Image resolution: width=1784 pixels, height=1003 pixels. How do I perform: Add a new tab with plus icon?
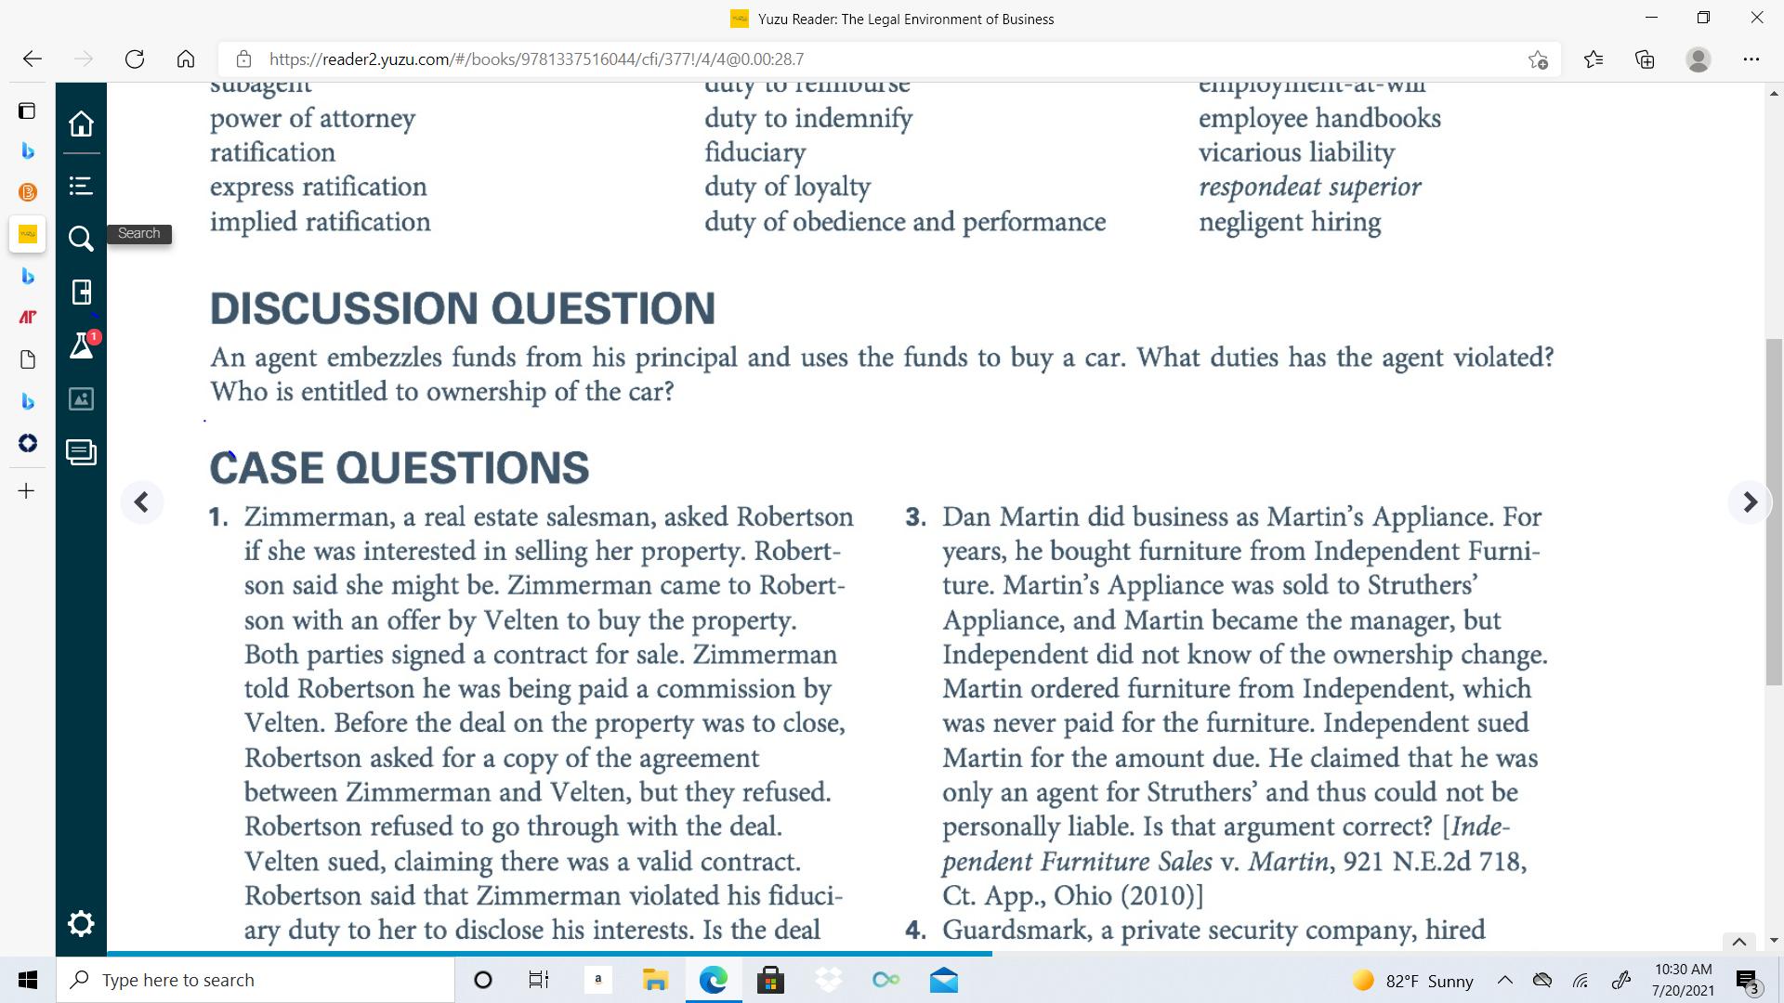27,491
